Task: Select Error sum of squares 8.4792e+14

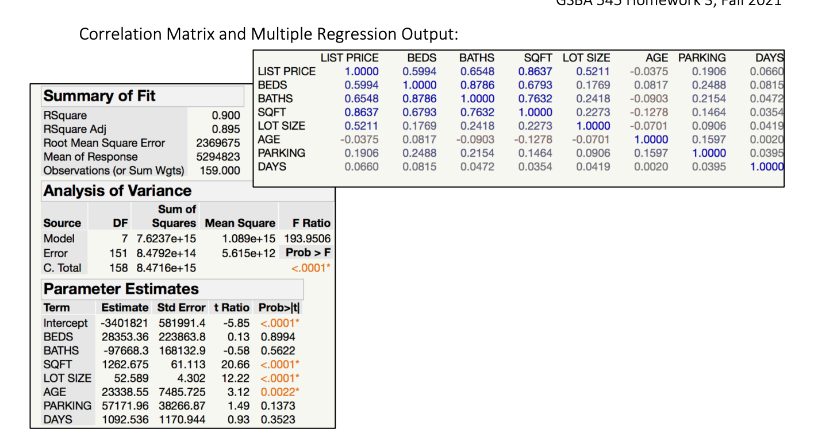Action: coord(165,253)
